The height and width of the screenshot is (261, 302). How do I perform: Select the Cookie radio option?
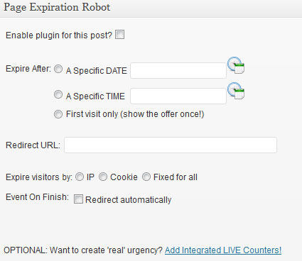[x=103, y=177]
